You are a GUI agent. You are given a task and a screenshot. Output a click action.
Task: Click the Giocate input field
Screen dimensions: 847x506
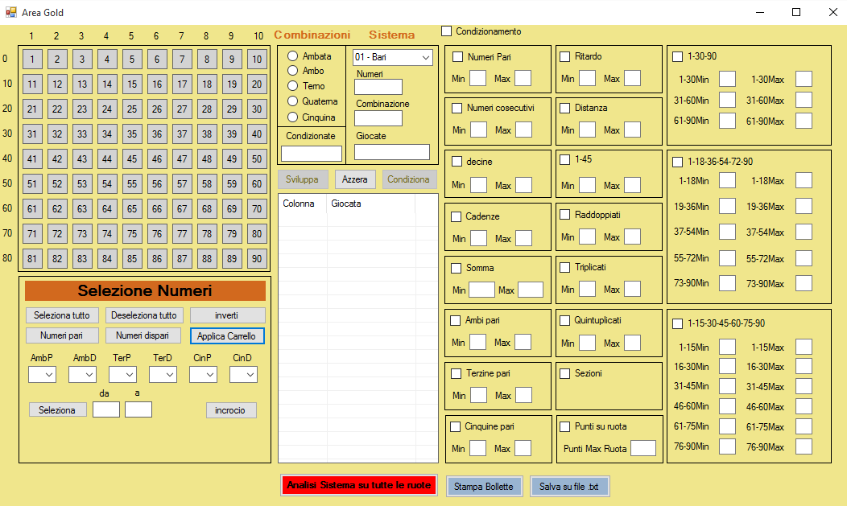coord(391,152)
